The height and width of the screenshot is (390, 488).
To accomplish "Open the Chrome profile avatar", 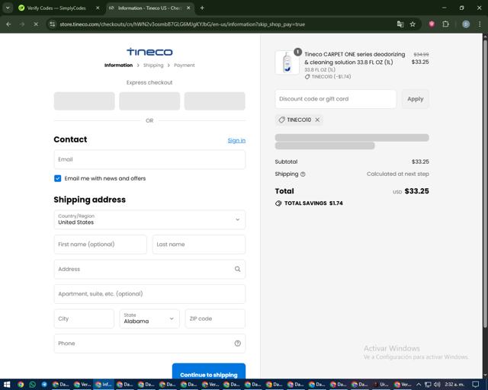I will coord(466,24).
